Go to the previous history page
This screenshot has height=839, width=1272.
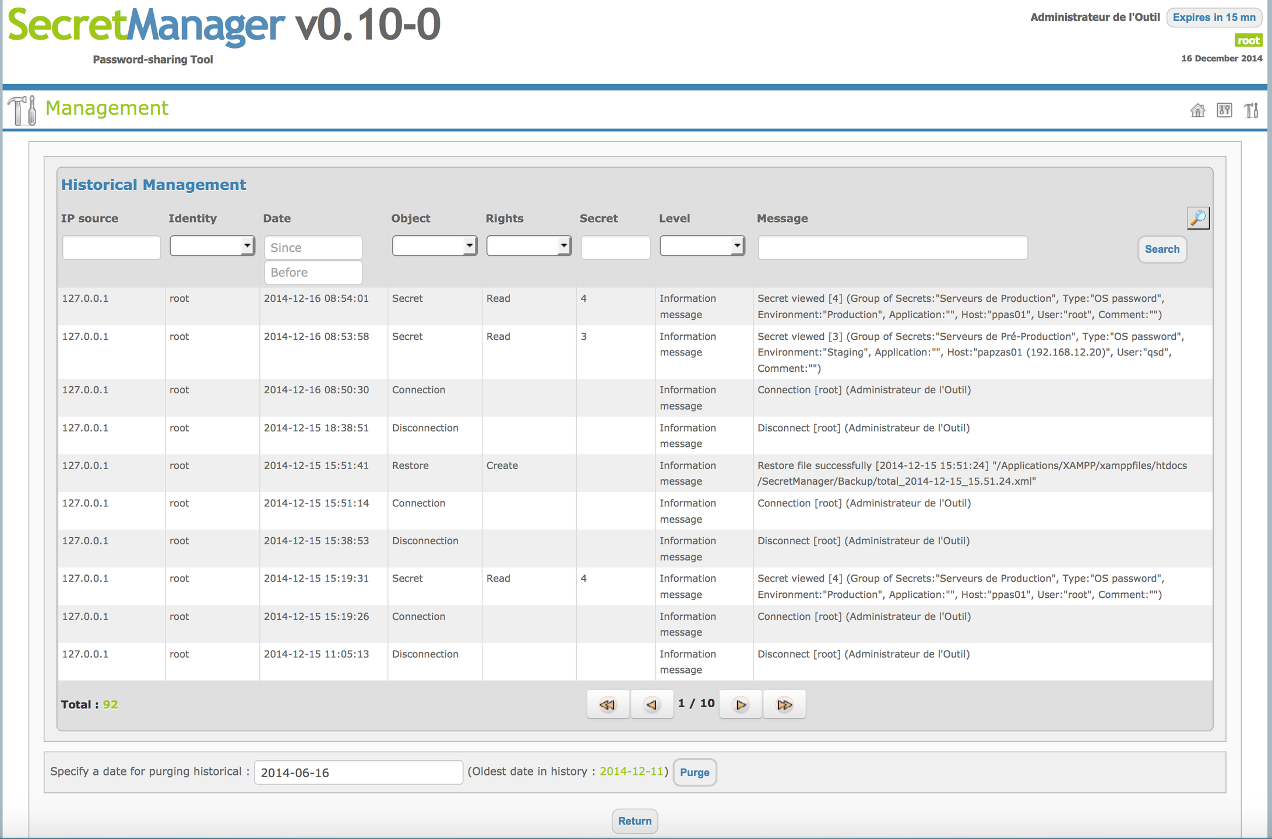pyautogui.click(x=651, y=704)
